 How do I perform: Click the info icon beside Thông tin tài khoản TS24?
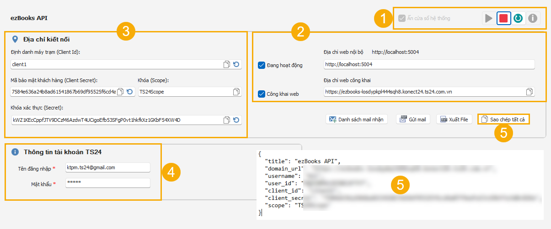(15, 152)
